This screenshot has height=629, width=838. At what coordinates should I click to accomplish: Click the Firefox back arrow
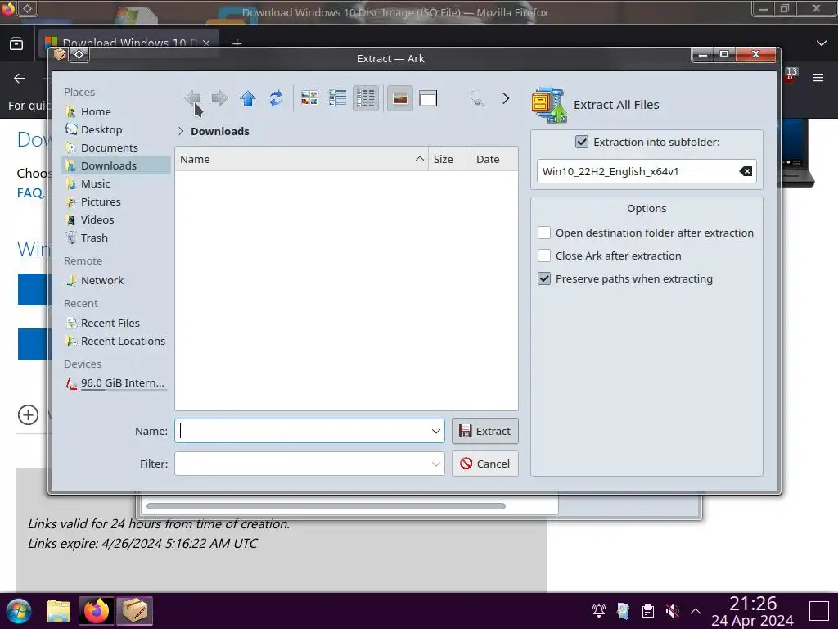click(20, 79)
